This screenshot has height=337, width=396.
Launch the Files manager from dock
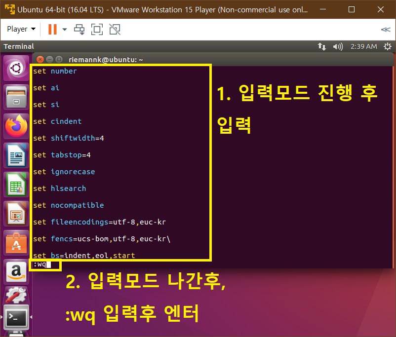tap(16, 97)
